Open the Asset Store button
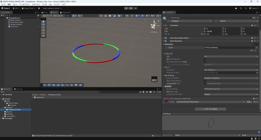This screenshot has width=261, height=140. tap(29, 8)
